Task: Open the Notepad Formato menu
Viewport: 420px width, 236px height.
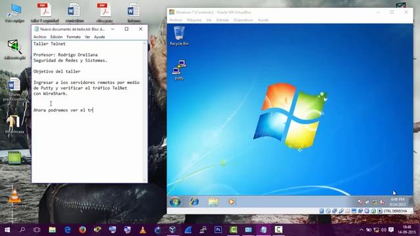Action: (73, 37)
